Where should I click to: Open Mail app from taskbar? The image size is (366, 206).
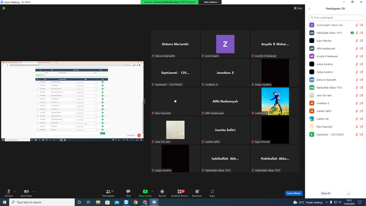coord(117,202)
